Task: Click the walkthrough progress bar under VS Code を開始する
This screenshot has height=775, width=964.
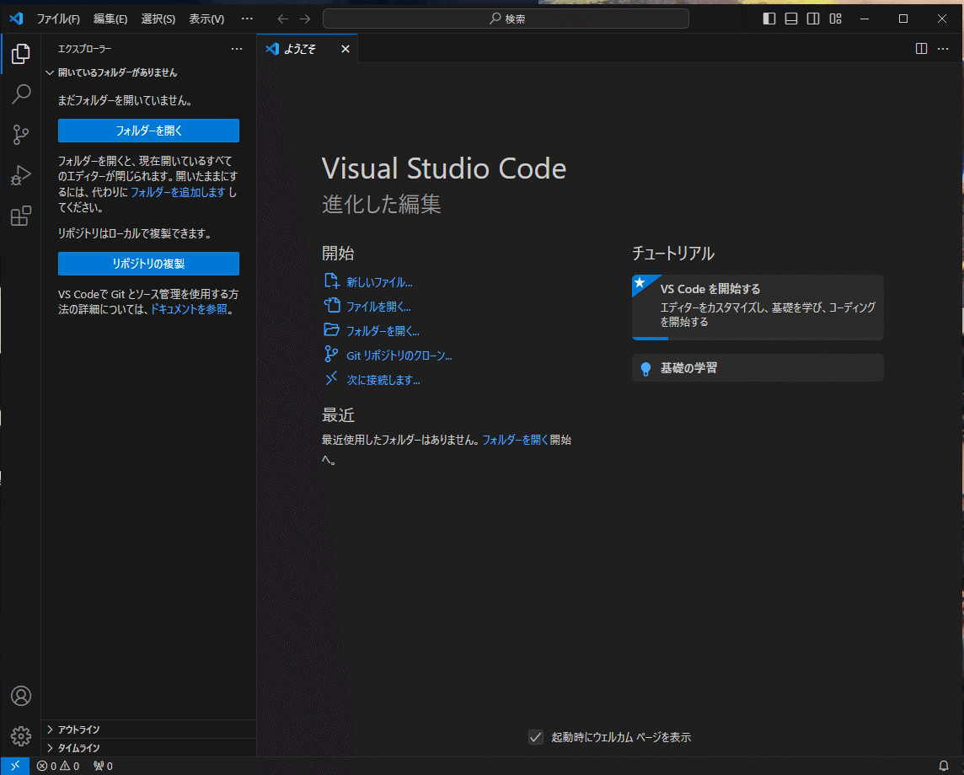Action: point(758,338)
